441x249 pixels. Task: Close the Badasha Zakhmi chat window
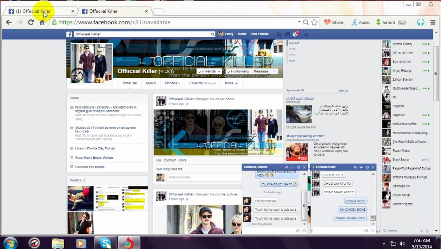pyautogui.click(x=304, y=167)
